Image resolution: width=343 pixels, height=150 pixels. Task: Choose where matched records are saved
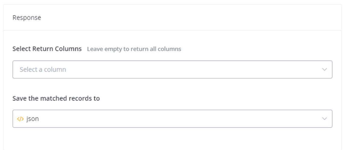[172, 119]
